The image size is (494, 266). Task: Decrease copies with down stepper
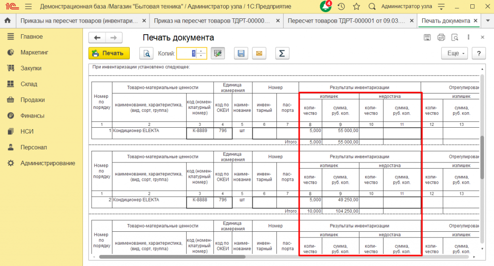tap(201, 56)
